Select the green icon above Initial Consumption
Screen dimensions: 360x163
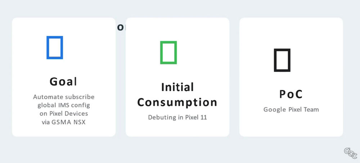click(x=168, y=53)
